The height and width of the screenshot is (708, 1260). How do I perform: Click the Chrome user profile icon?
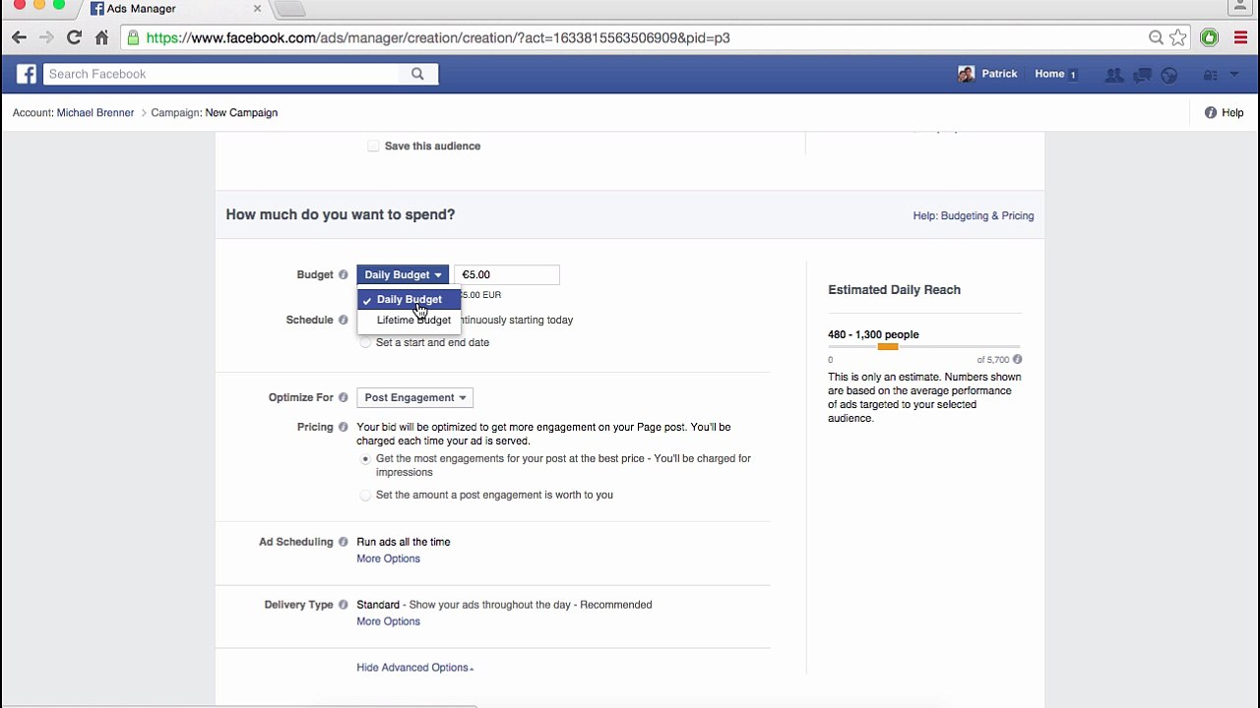1240,8
